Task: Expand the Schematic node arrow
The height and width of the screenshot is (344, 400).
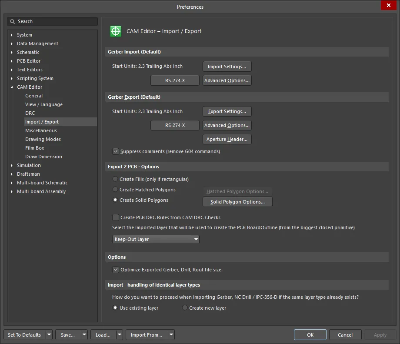Action: pos(11,52)
